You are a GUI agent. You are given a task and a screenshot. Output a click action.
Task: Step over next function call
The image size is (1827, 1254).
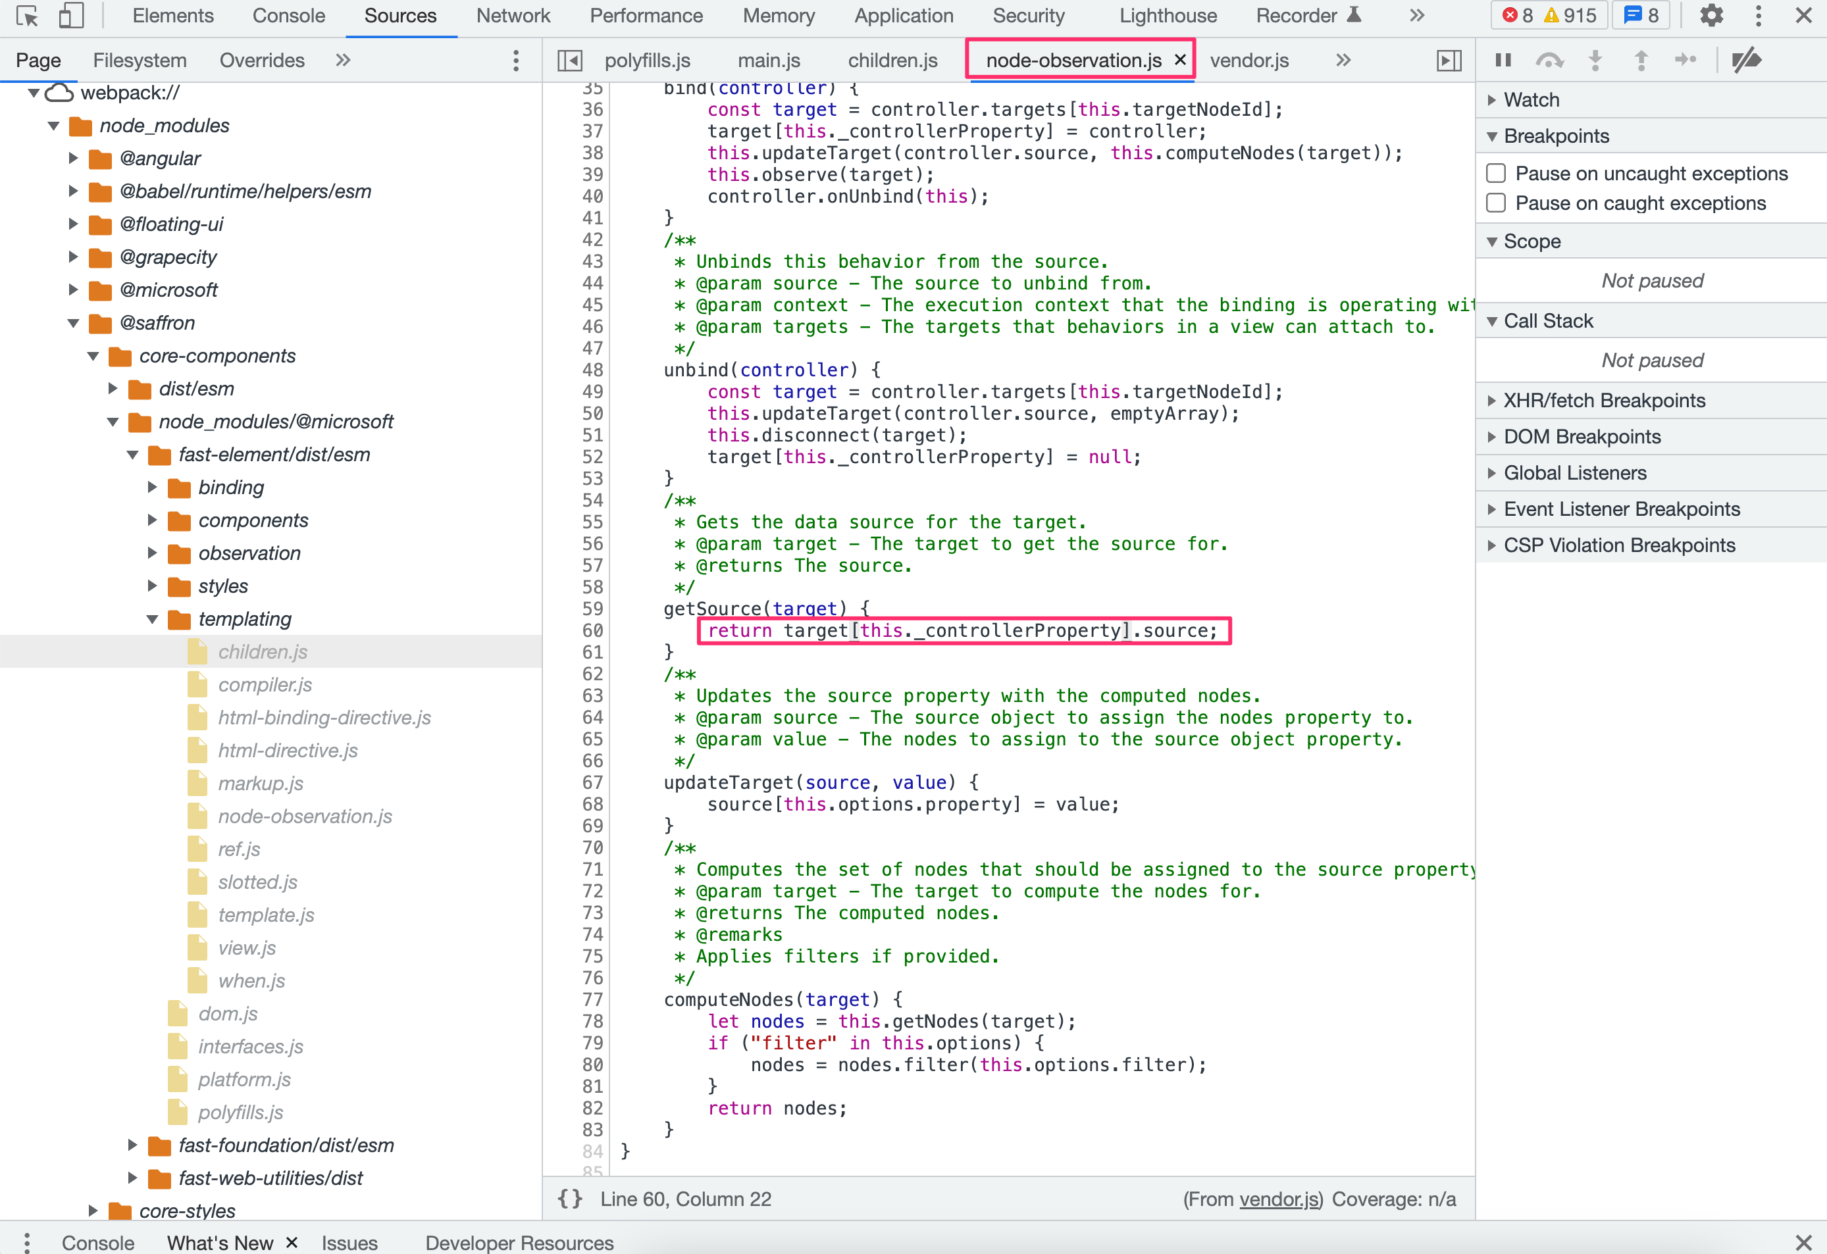pos(1549,61)
